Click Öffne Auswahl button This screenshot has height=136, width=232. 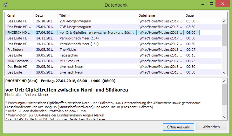tap(178, 127)
